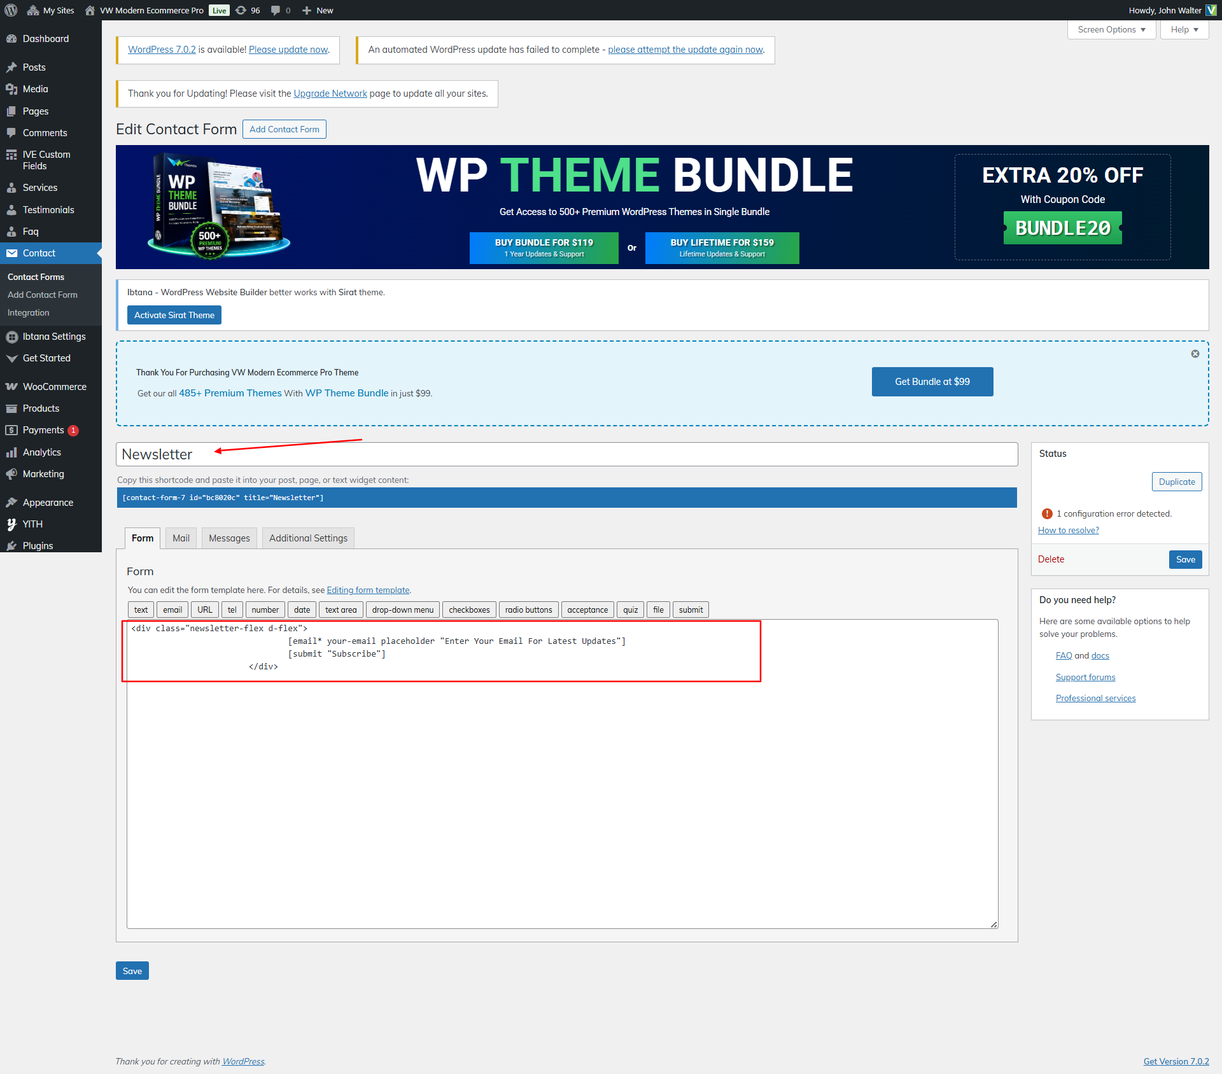The width and height of the screenshot is (1222, 1074).
Task: Open Integration submenu item
Action: (x=28, y=312)
